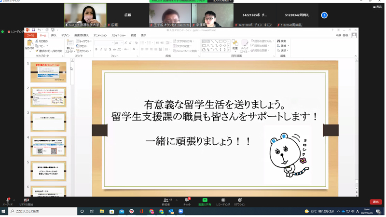The height and width of the screenshot is (217, 386).
Task: Toggle center text alignment
Action: tap(147, 49)
